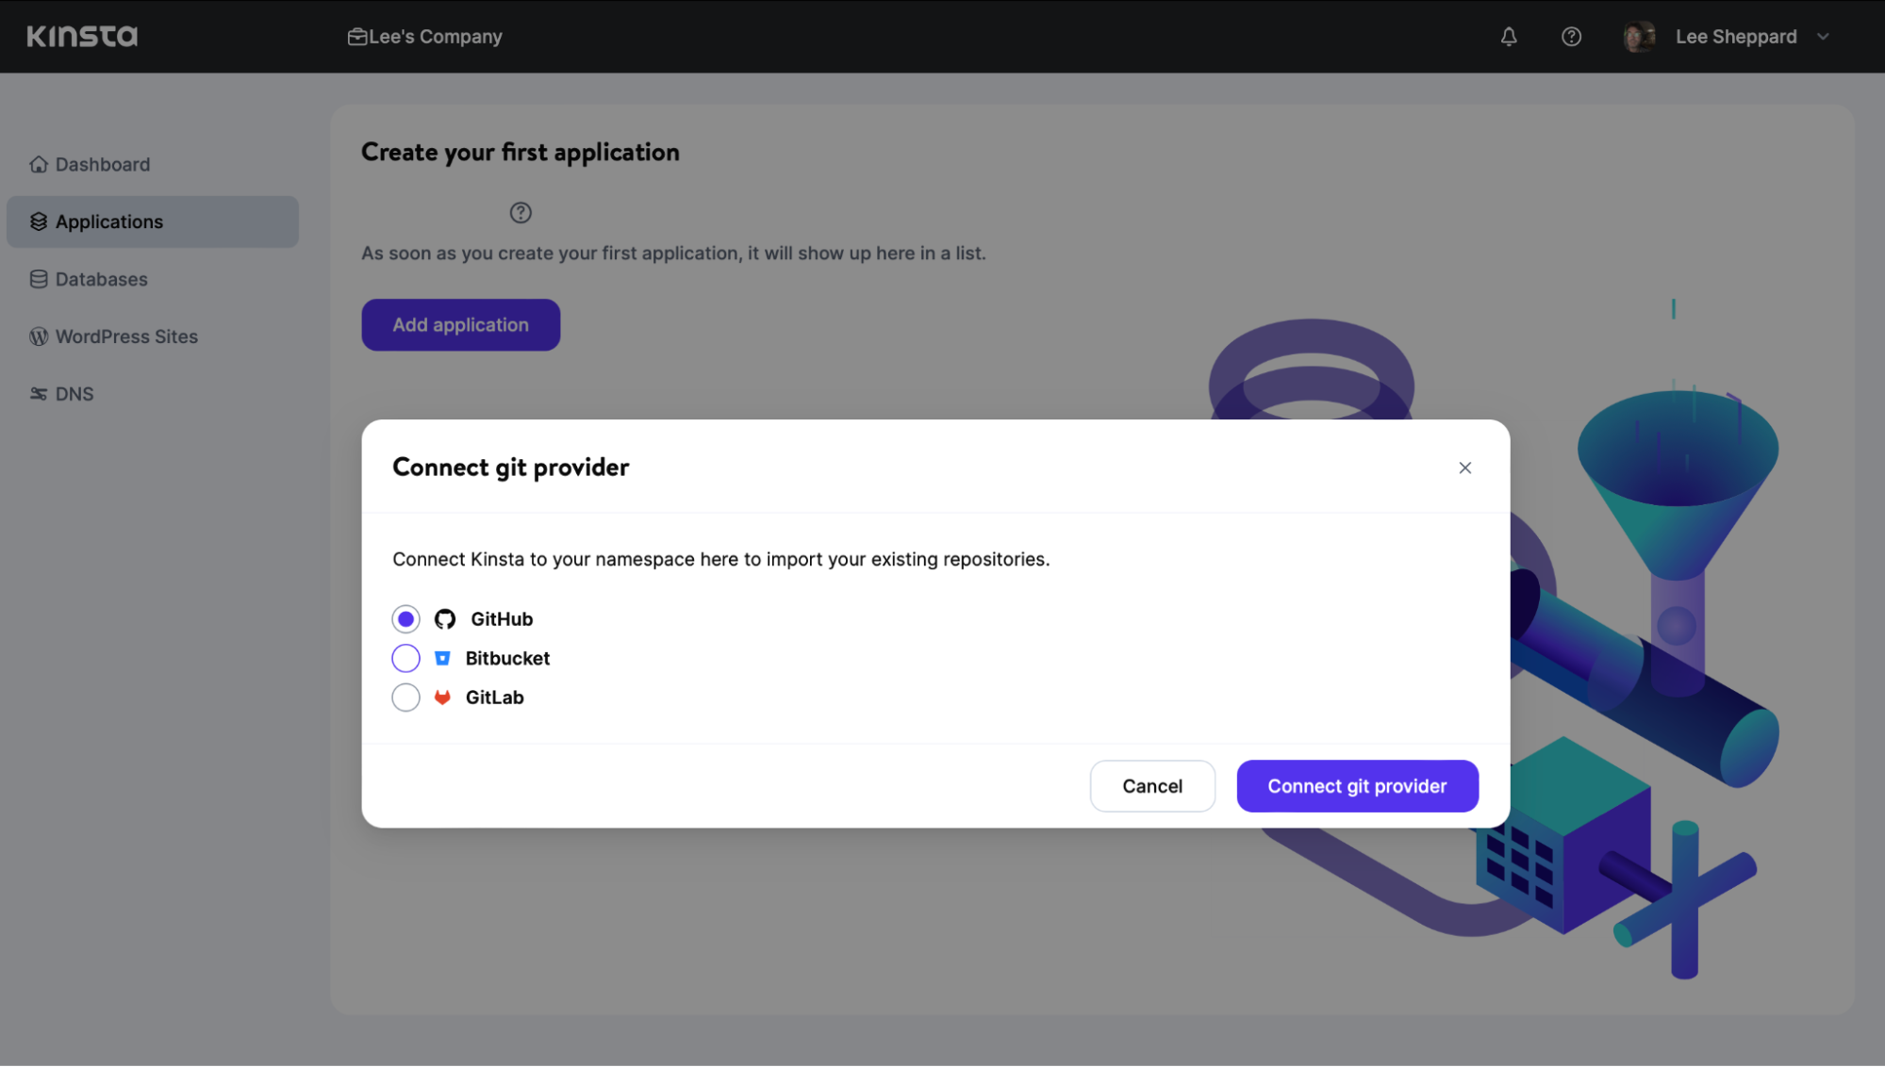Click the notifications bell icon

[x=1508, y=36]
